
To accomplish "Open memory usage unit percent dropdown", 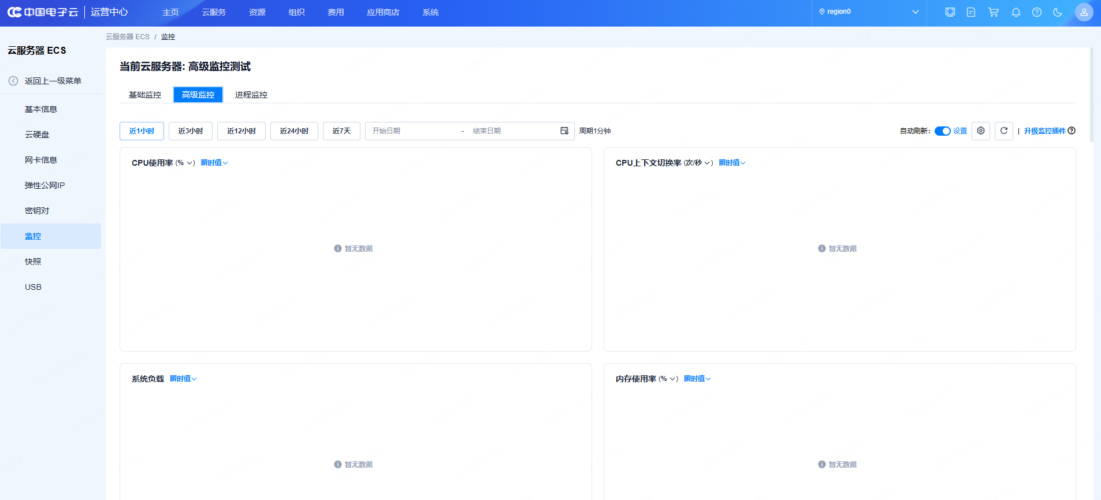I will point(668,379).
